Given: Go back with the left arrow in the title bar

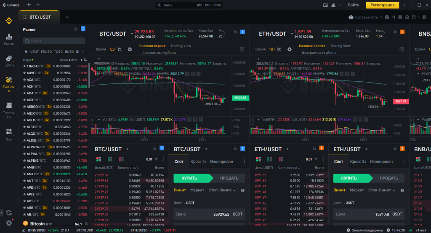Looking at the screenshot, I should click(x=29, y=5).
